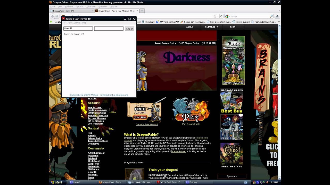
Task: Open the Maynarakmak bookmark
Action: [x=168, y=22]
